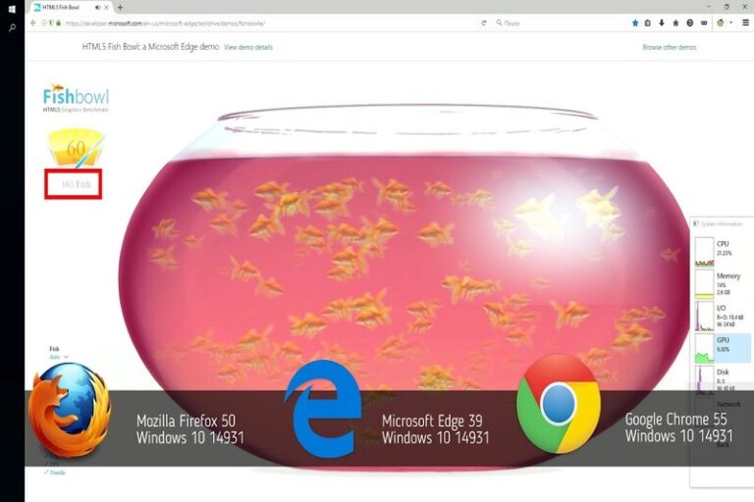Click the blue bookmark star icon

[x=635, y=23]
